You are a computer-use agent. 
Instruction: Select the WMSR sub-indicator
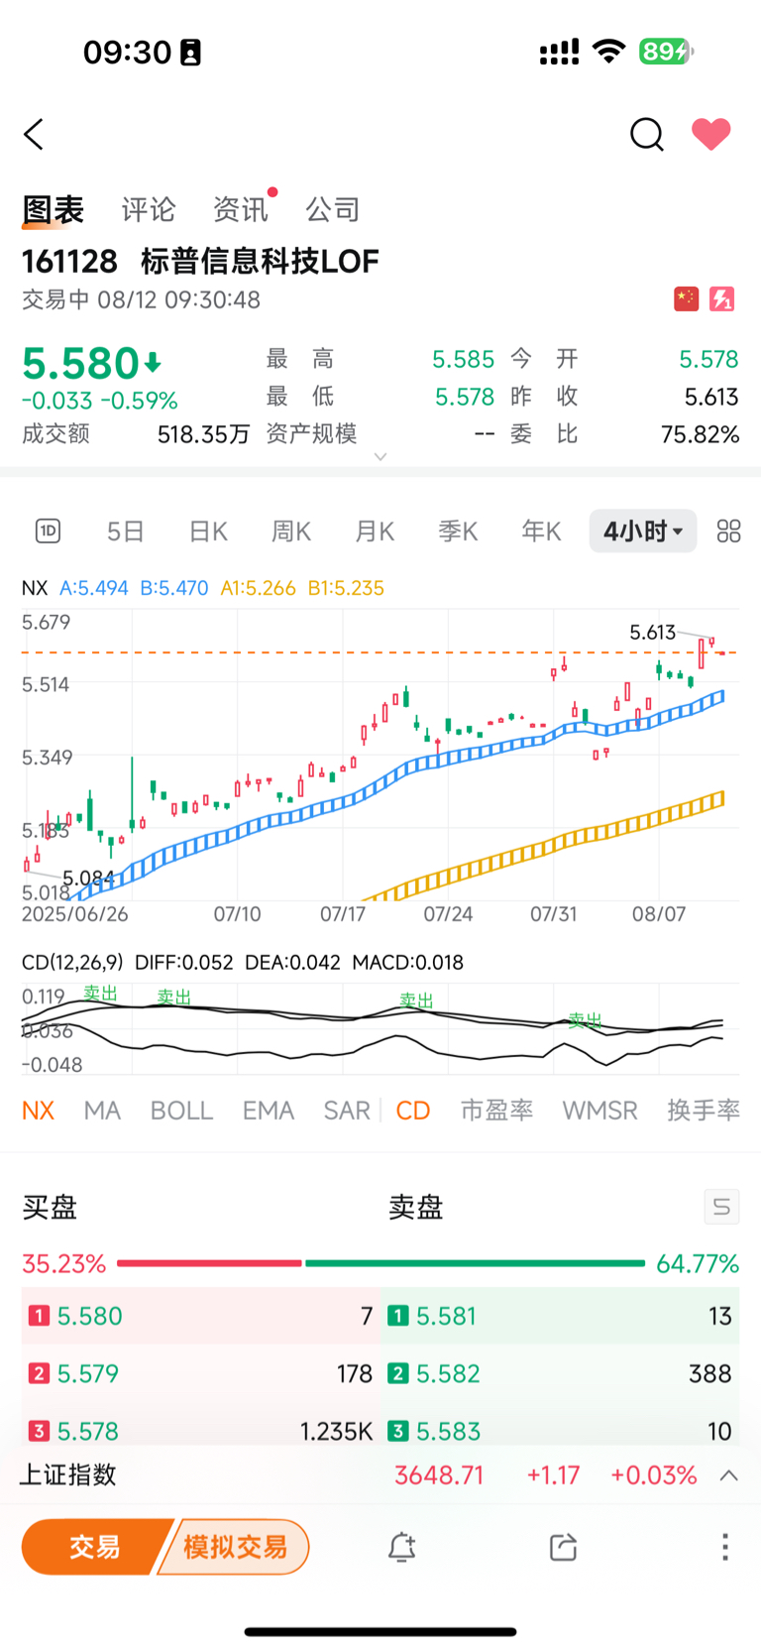pyautogui.click(x=599, y=1111)
